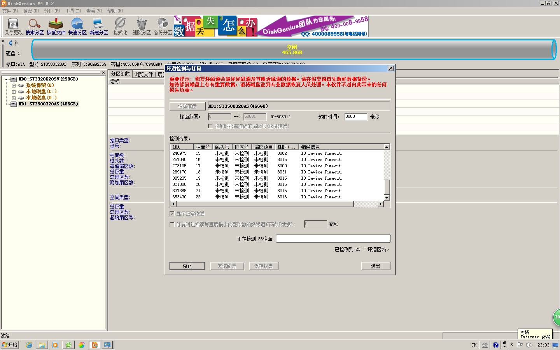
Task: Click the starting cylinder range field
Action: pyautogui.click(x=219, y=117)
